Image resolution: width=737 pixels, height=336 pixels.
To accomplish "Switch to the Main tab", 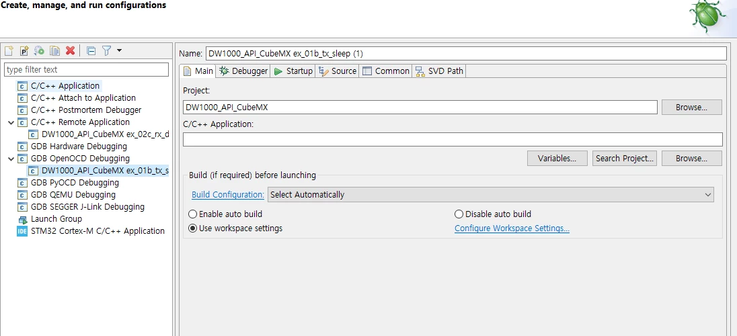I will 198,71.
